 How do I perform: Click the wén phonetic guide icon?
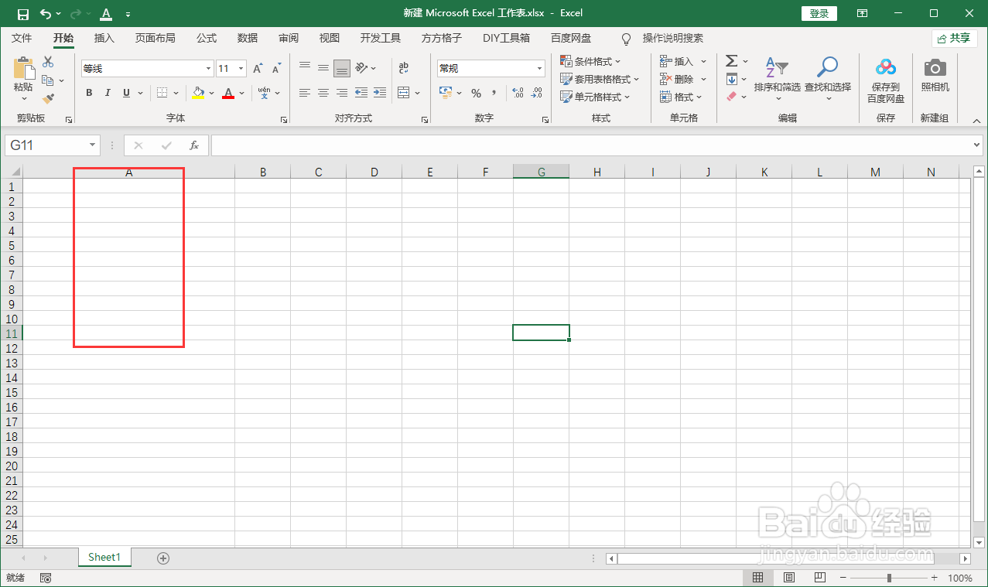264,93
